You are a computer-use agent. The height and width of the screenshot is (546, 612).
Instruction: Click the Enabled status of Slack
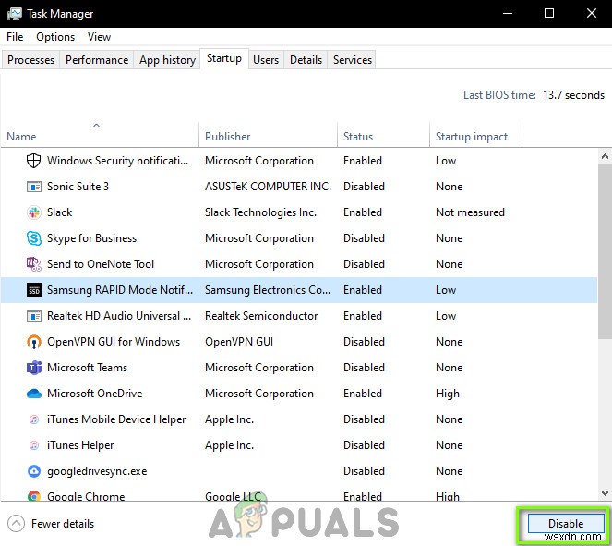363,212
